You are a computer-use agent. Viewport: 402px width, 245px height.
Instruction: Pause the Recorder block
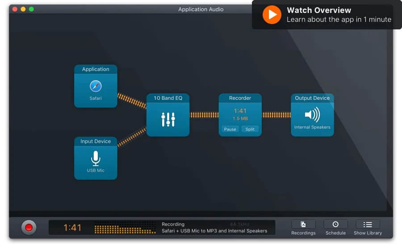pos(230,129)
